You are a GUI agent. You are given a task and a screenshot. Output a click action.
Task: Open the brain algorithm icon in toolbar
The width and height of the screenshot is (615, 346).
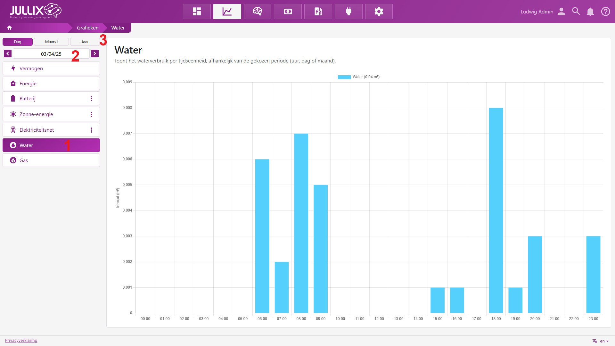257,12
